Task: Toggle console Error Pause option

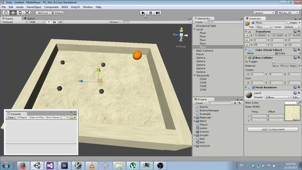Action: pyautogui.click(x=53, y=118)
